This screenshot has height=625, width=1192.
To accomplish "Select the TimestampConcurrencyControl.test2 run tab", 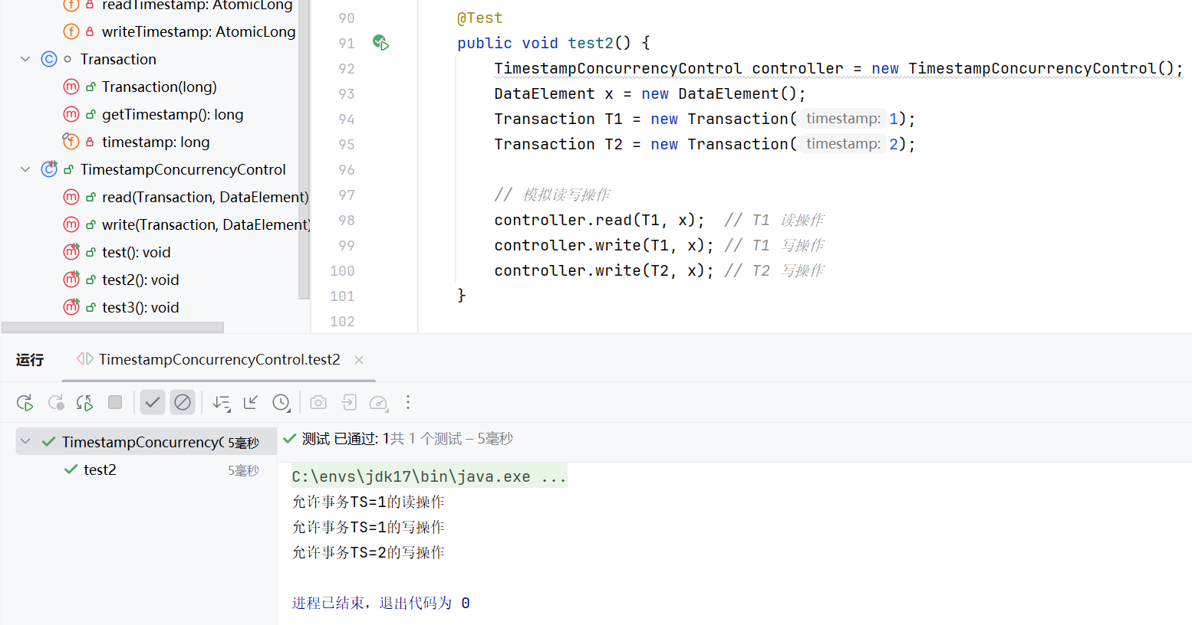I will click(x=219, y=360).
